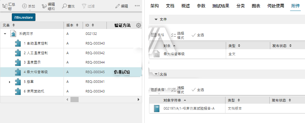
Task: Collapse the 系统需求 tree node
Action: pos(5,34)
